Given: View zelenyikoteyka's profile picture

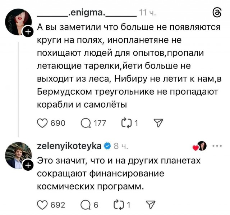Looking at the screenshot, I should click(x=17, y=156).
